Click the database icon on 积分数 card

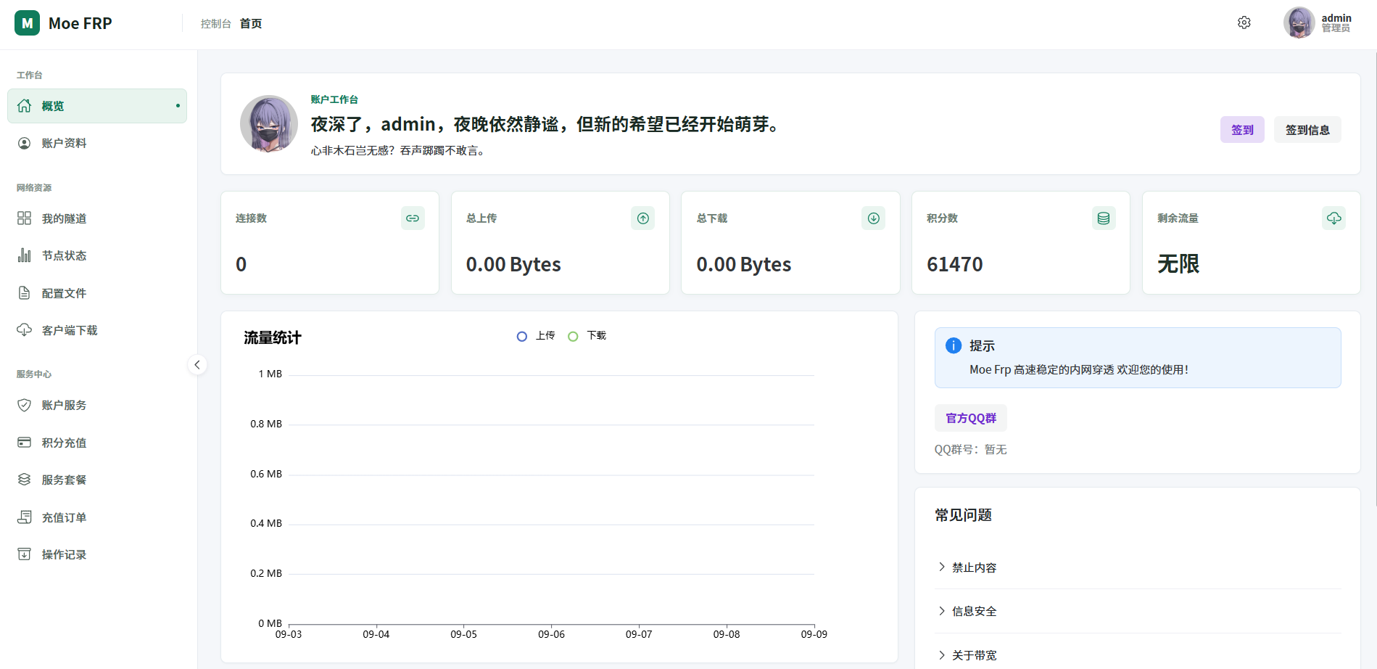[x=1104, y=218]
